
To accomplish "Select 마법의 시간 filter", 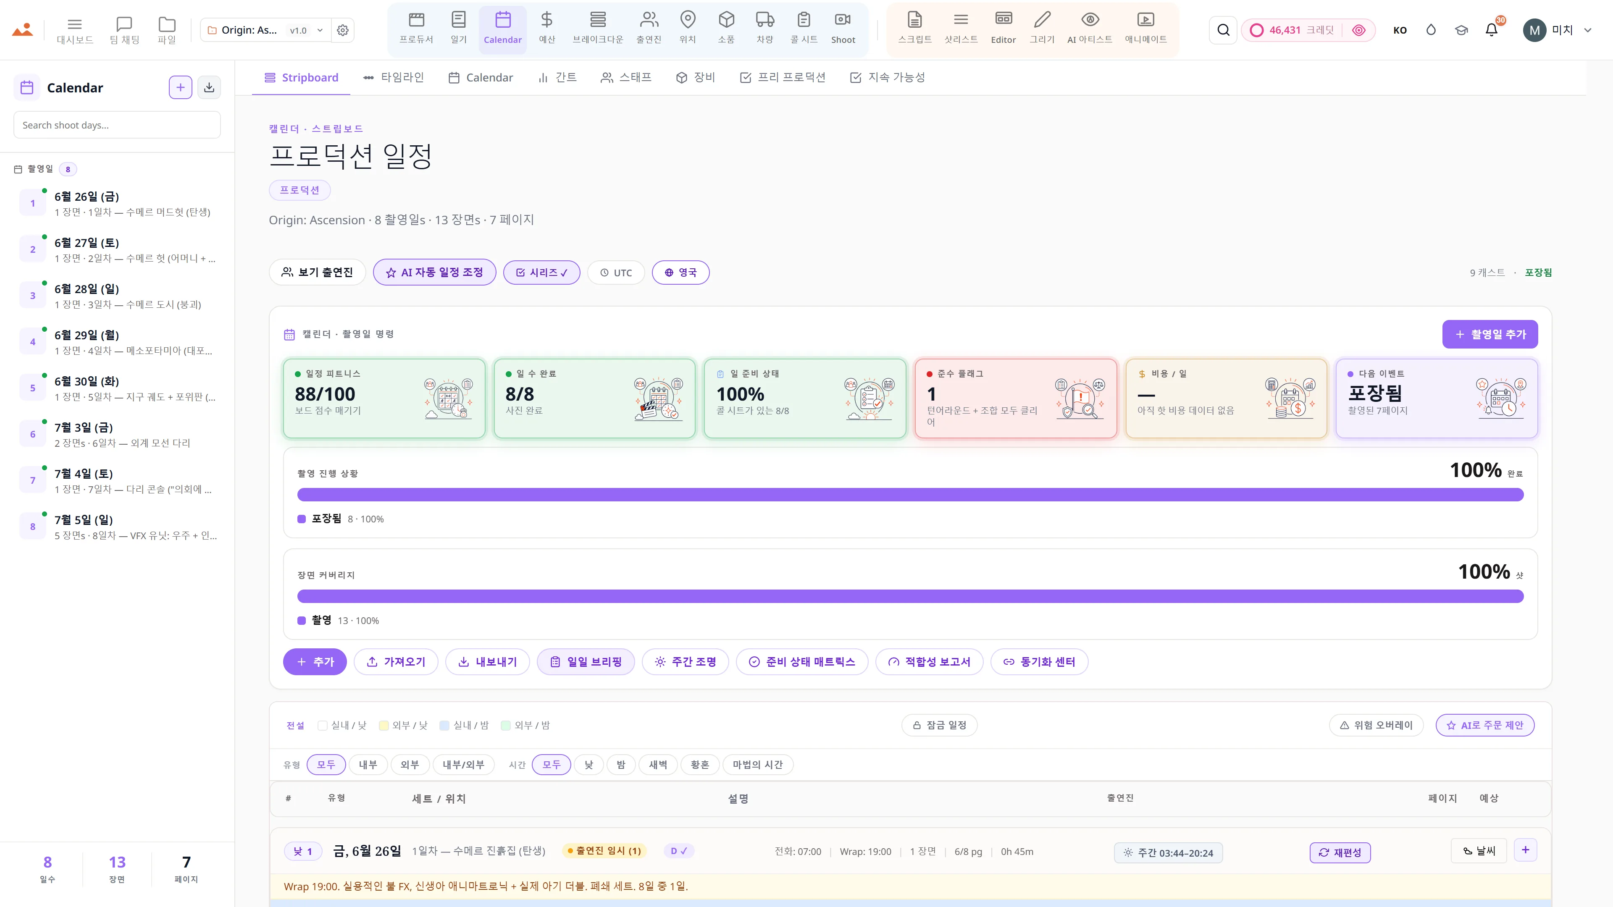I will (x=758, y=764).
